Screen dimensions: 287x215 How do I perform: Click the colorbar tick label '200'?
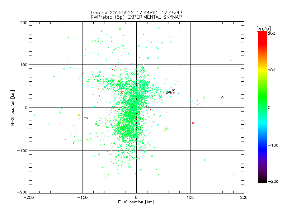tap(272, 33)
